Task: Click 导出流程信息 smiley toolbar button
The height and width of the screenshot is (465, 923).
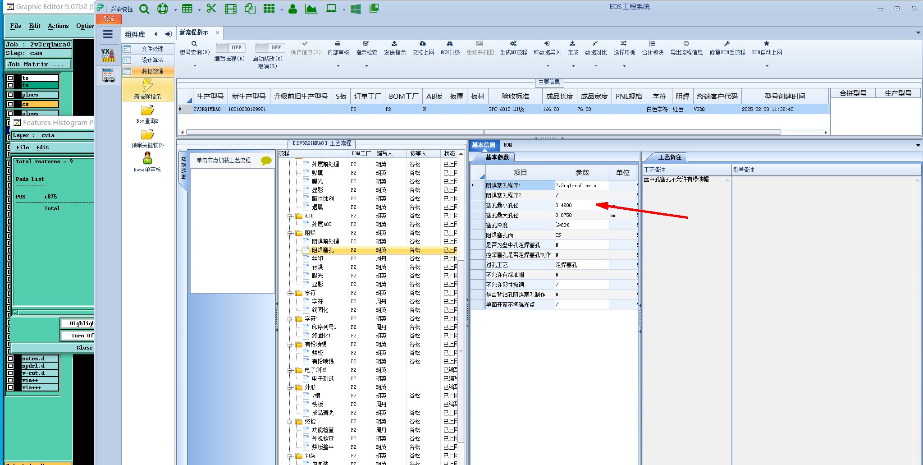Action: coord(686,48)
